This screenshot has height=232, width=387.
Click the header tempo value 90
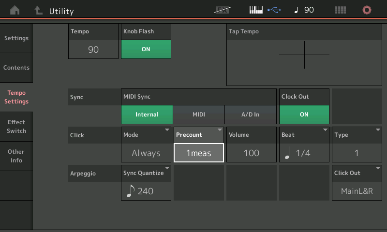(x=309, y=10)
